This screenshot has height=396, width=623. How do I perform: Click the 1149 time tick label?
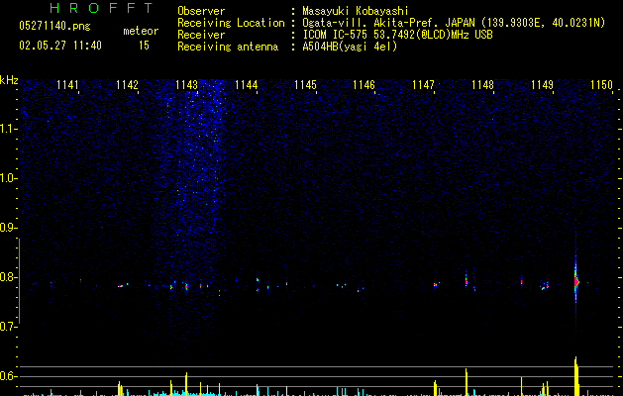coord(542,85)
